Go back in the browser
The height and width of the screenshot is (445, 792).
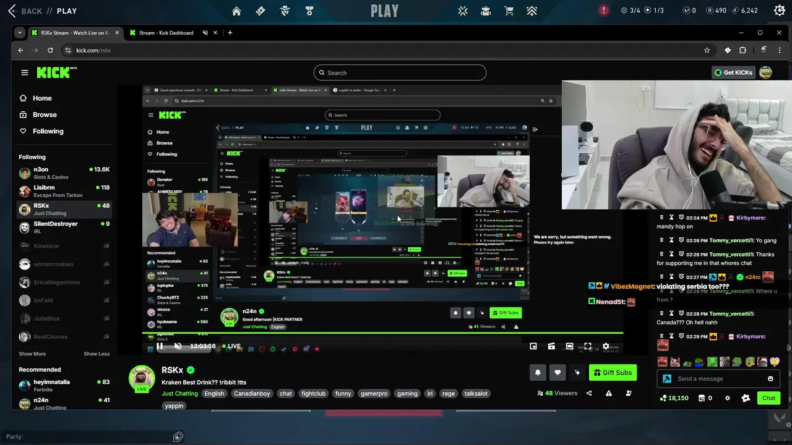(x=20, y=50)
